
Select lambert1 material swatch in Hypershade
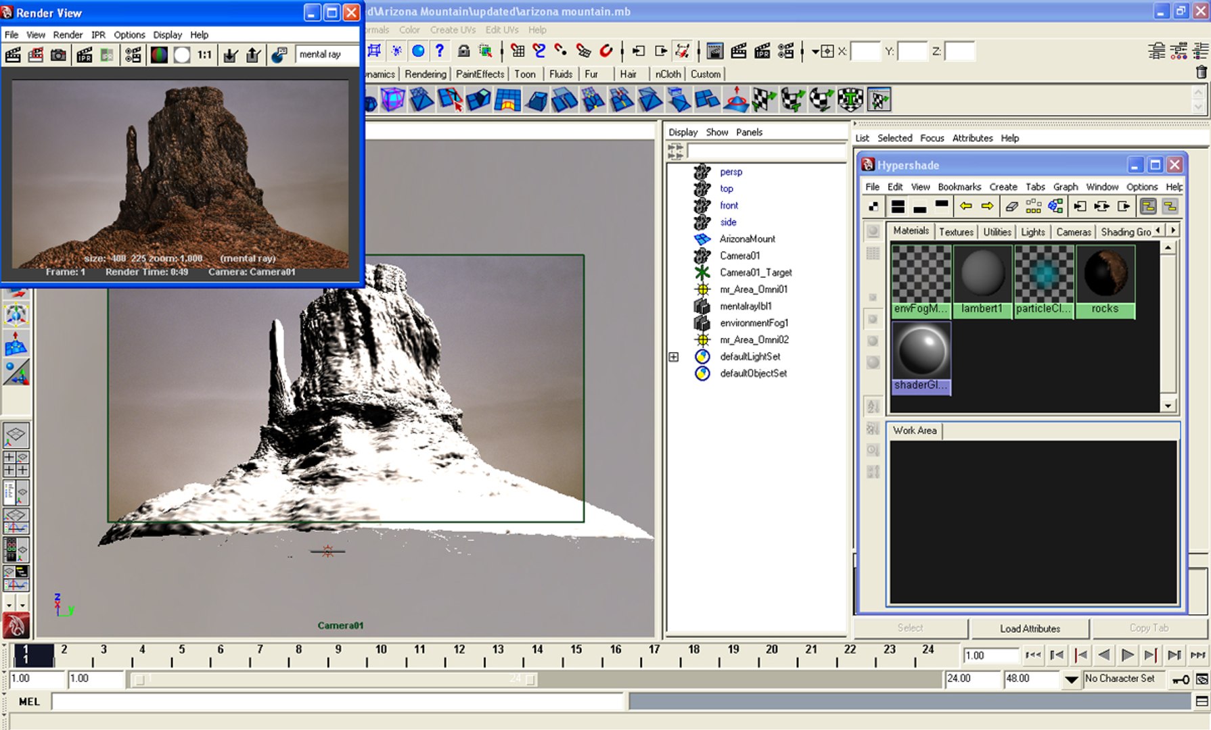coord(982,281)
